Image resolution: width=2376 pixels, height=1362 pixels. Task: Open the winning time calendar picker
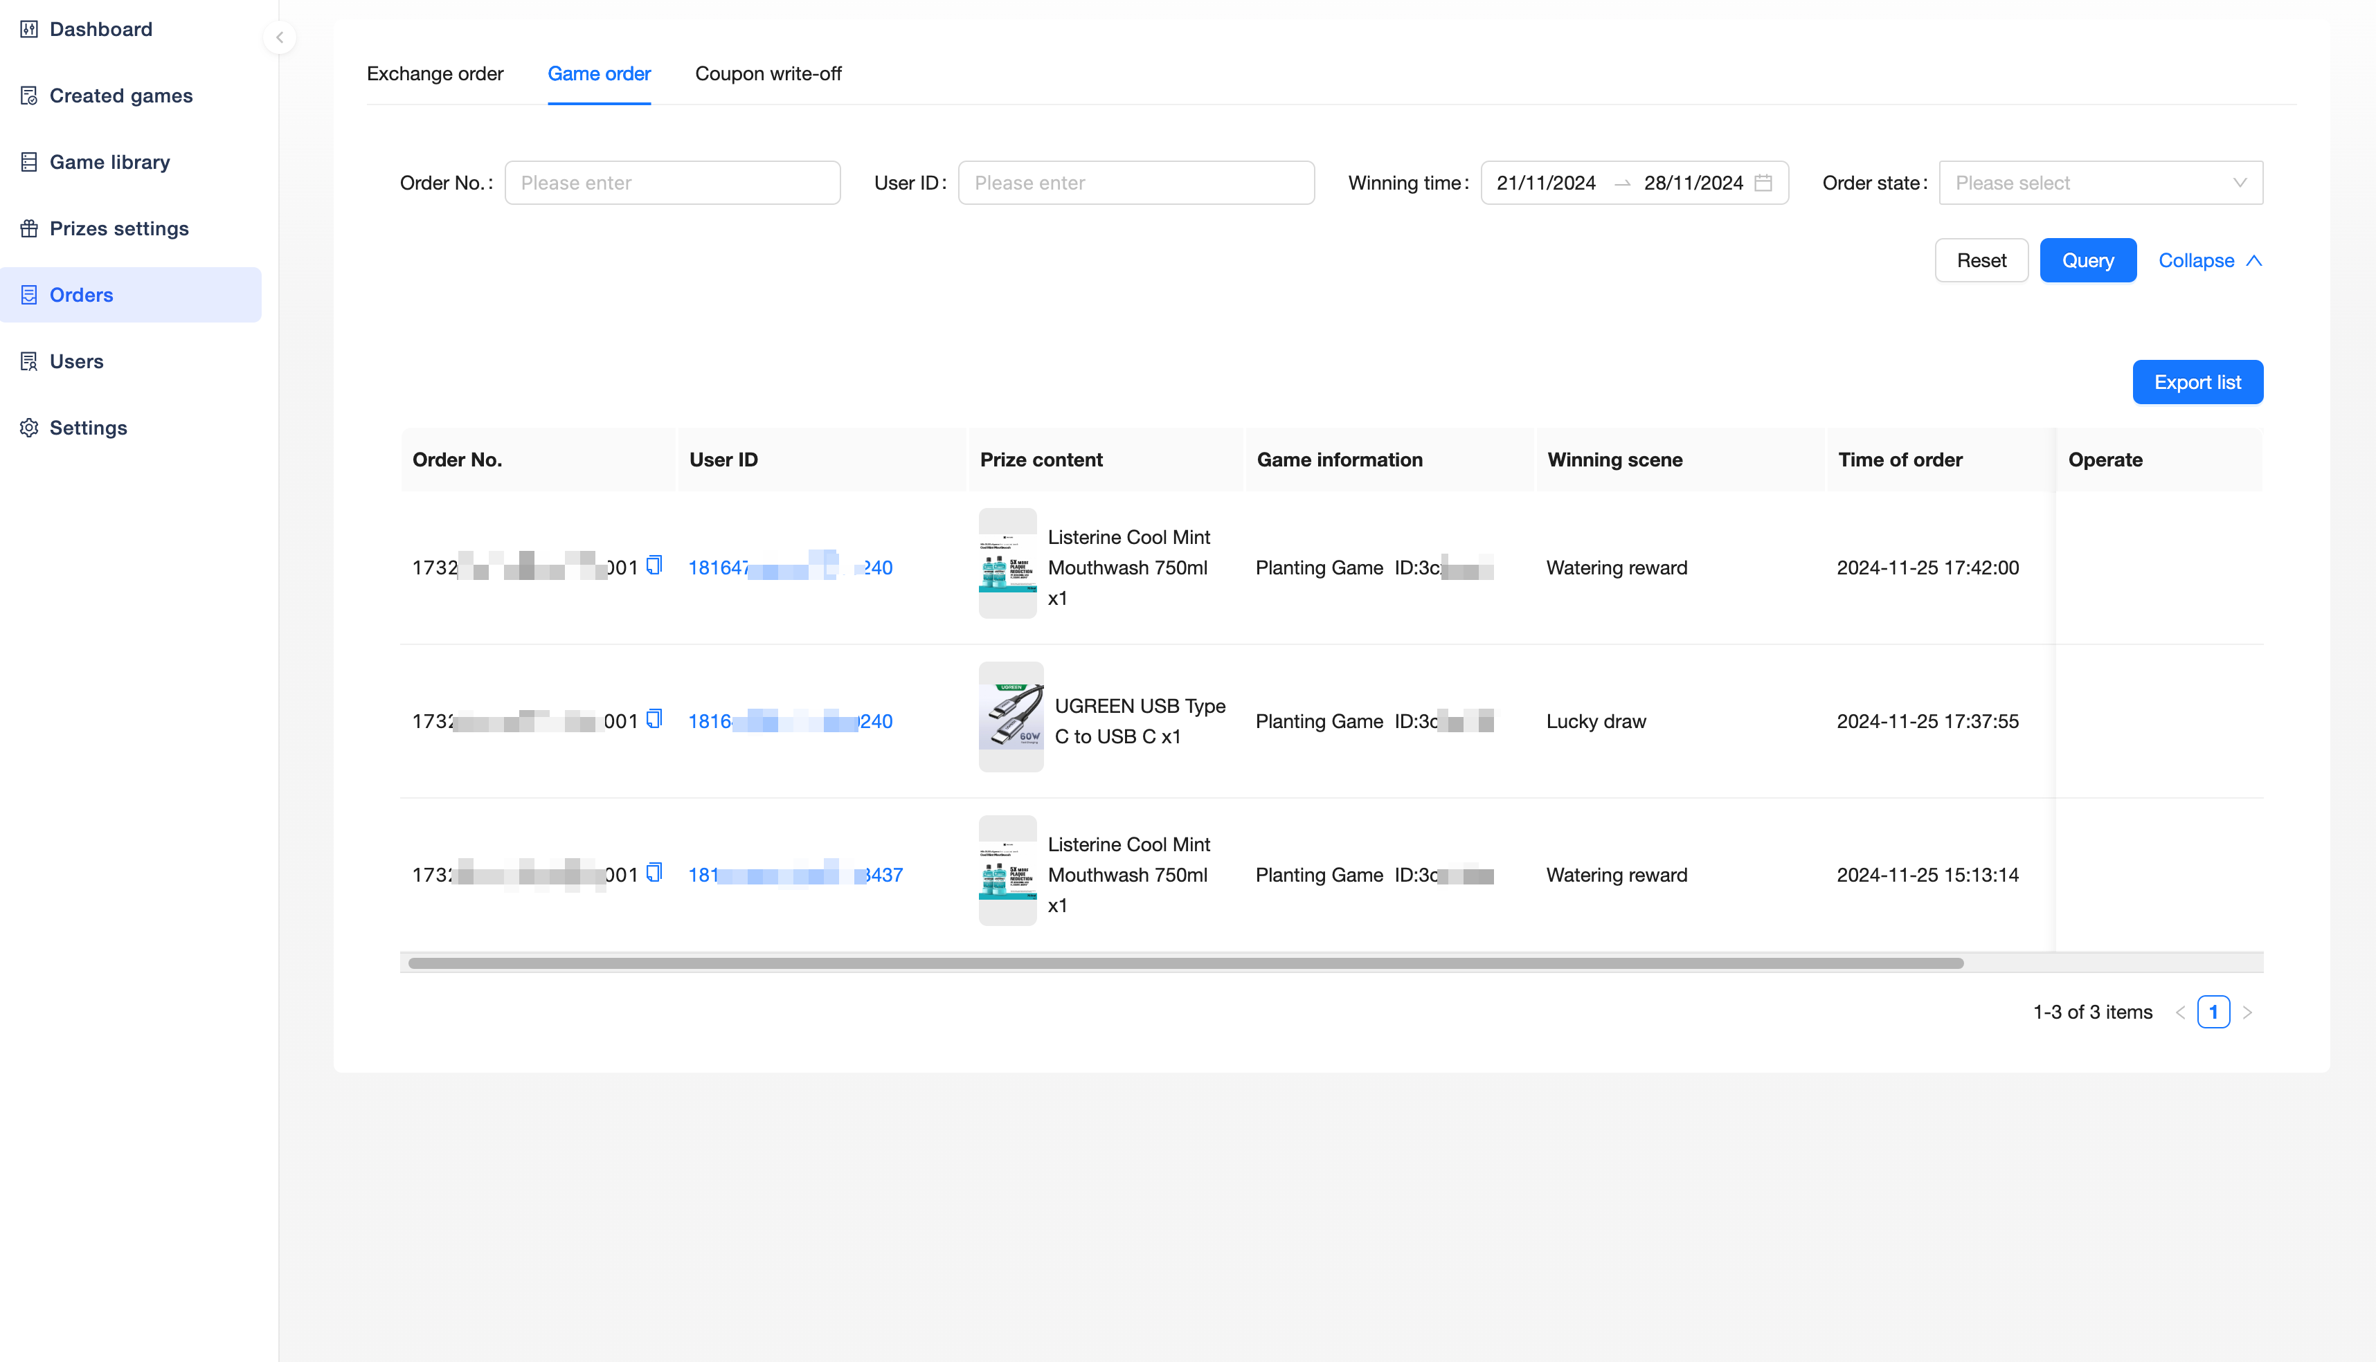click(x=1763, y=183)
